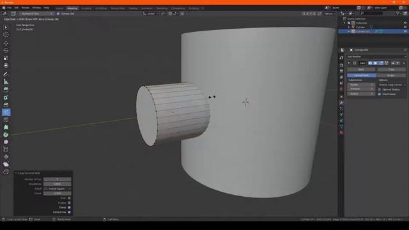Toggle the Clamp checkbox
Screen dimensions: 409x230
coord(69,208)
